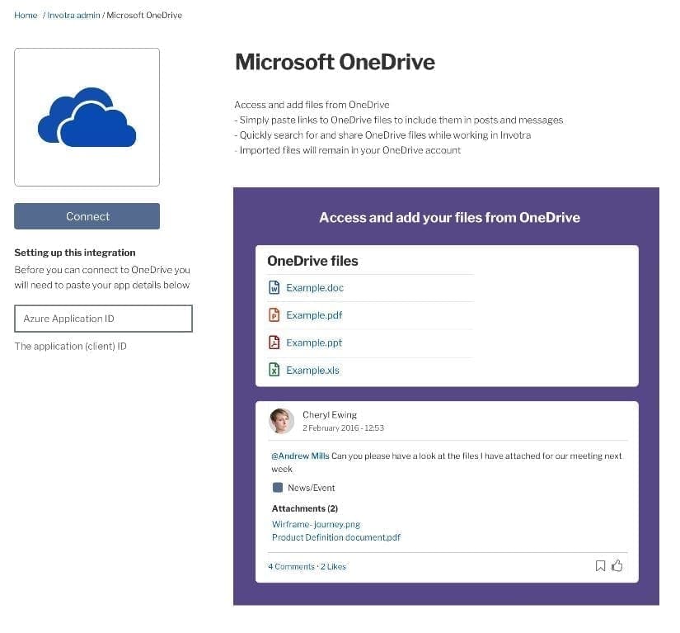Click the Attachments (2) label
This screenshot has width=680, height=633.
tap(305, 508)
